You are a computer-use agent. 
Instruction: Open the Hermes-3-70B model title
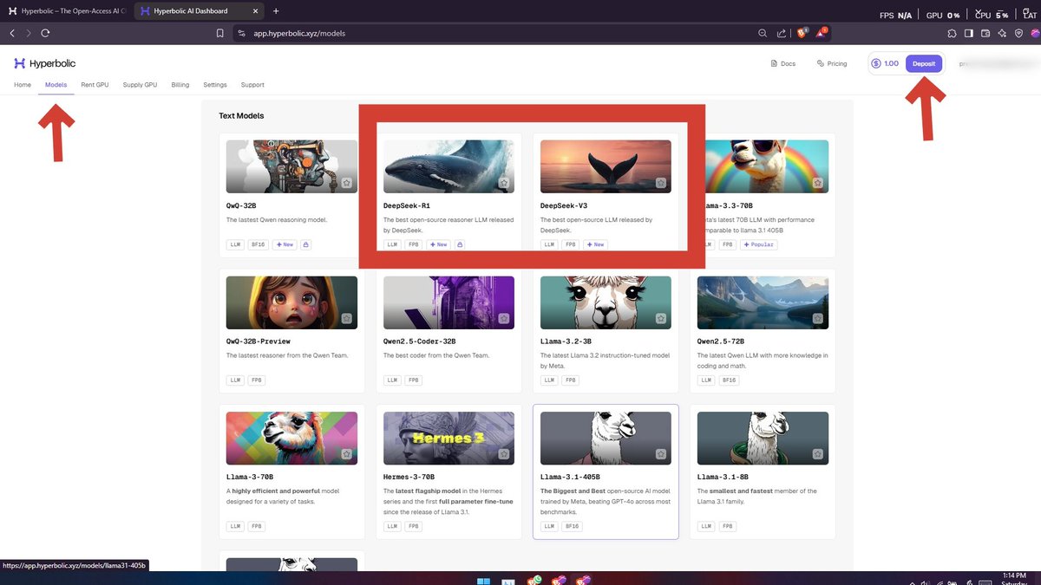pyautogui.click(x=410, y=476)
